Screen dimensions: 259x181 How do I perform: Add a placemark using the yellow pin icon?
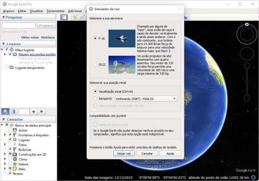tap(75, 17)
